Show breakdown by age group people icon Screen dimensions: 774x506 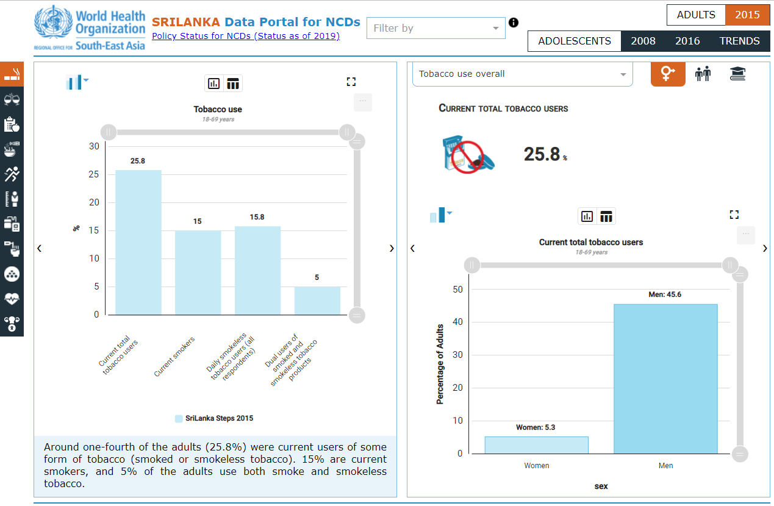[703, 74]
